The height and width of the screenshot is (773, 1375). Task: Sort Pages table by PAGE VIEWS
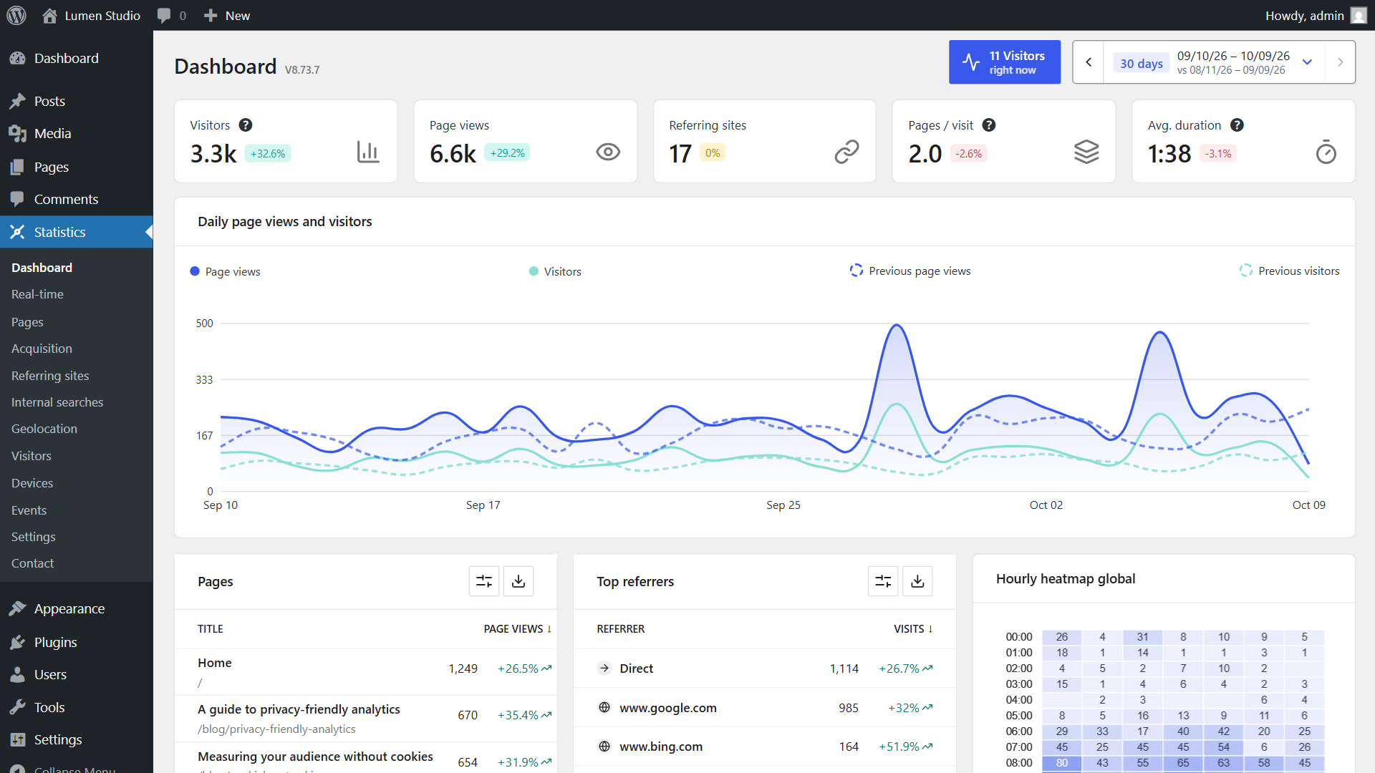pos(517,628)
